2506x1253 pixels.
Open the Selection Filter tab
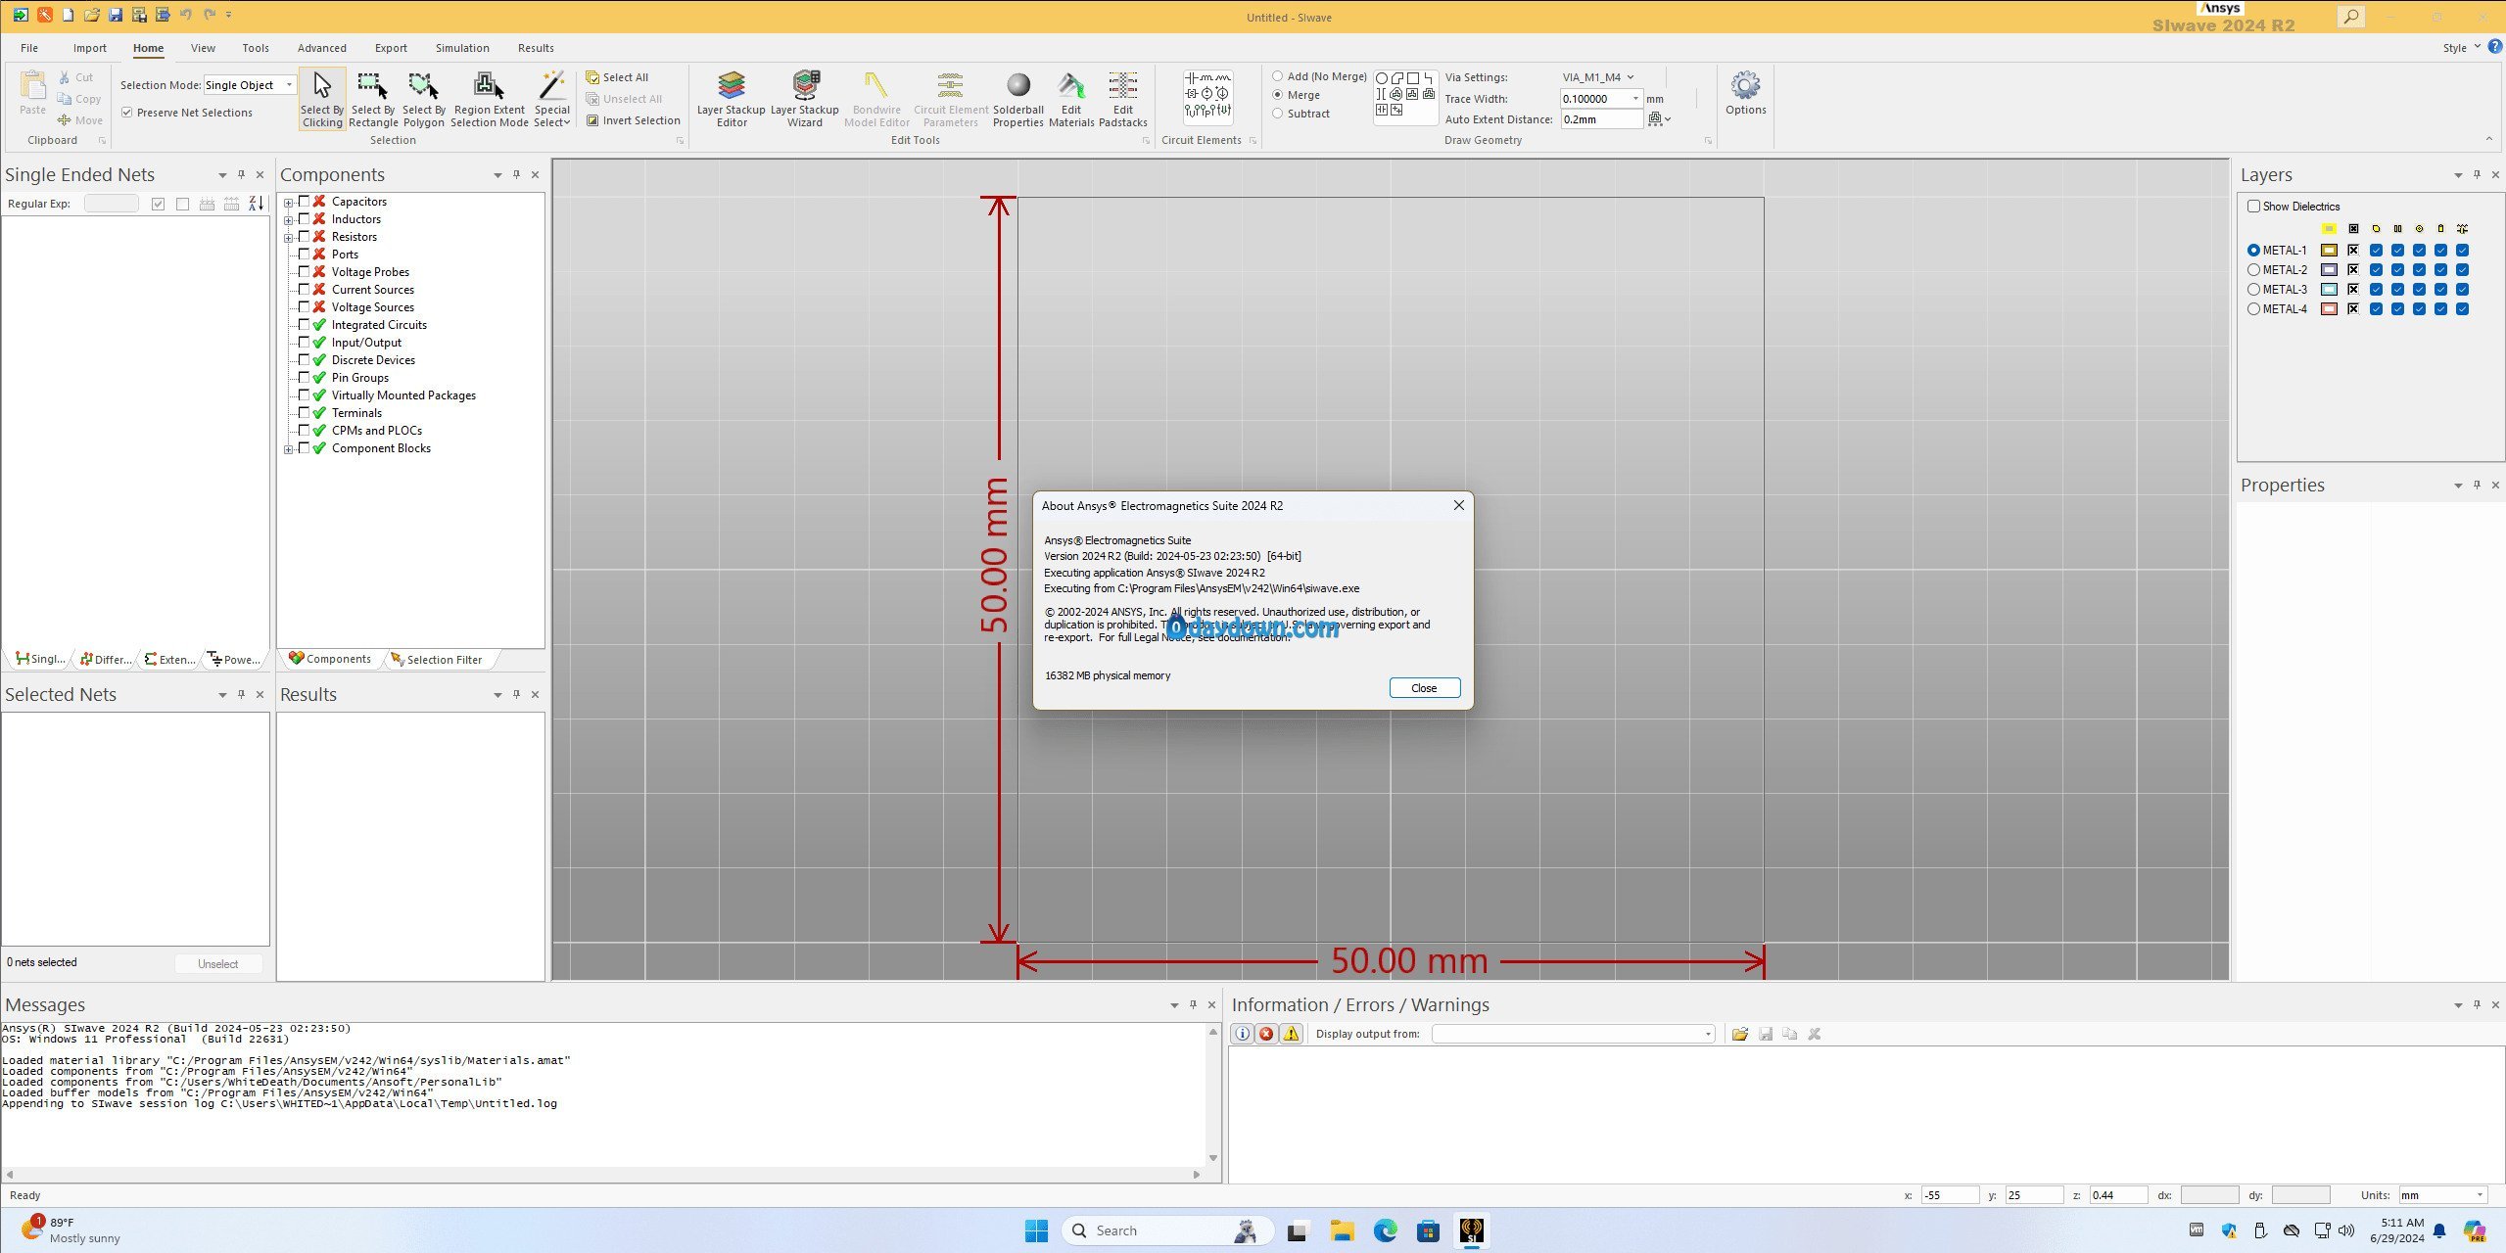437,660
